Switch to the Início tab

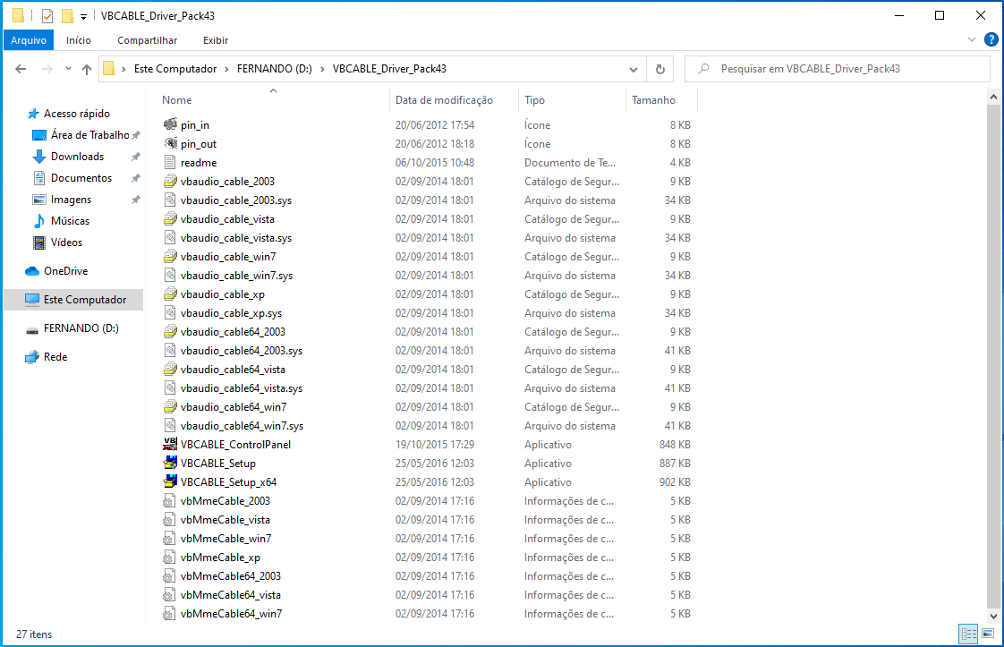click(78, 39)
